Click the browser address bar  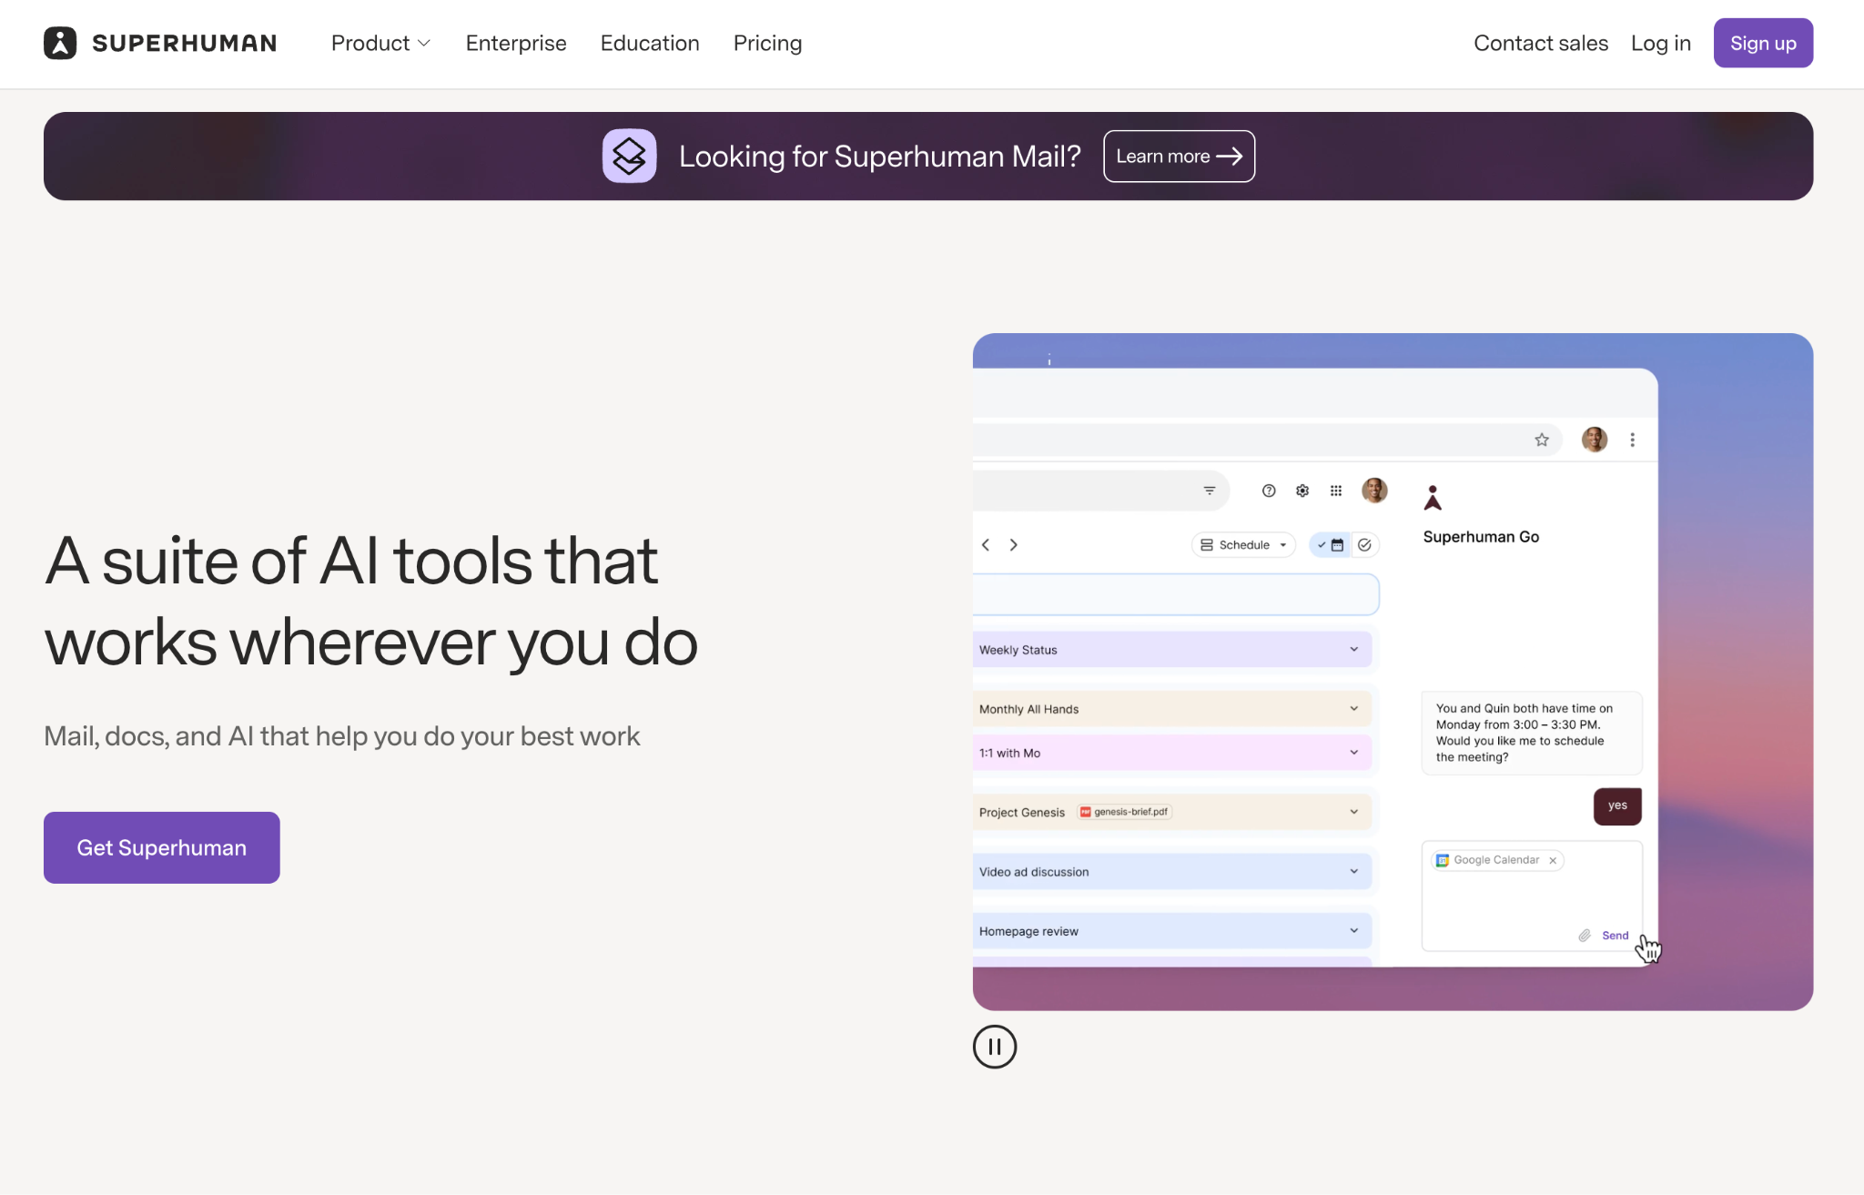[x=1267, y=440]
